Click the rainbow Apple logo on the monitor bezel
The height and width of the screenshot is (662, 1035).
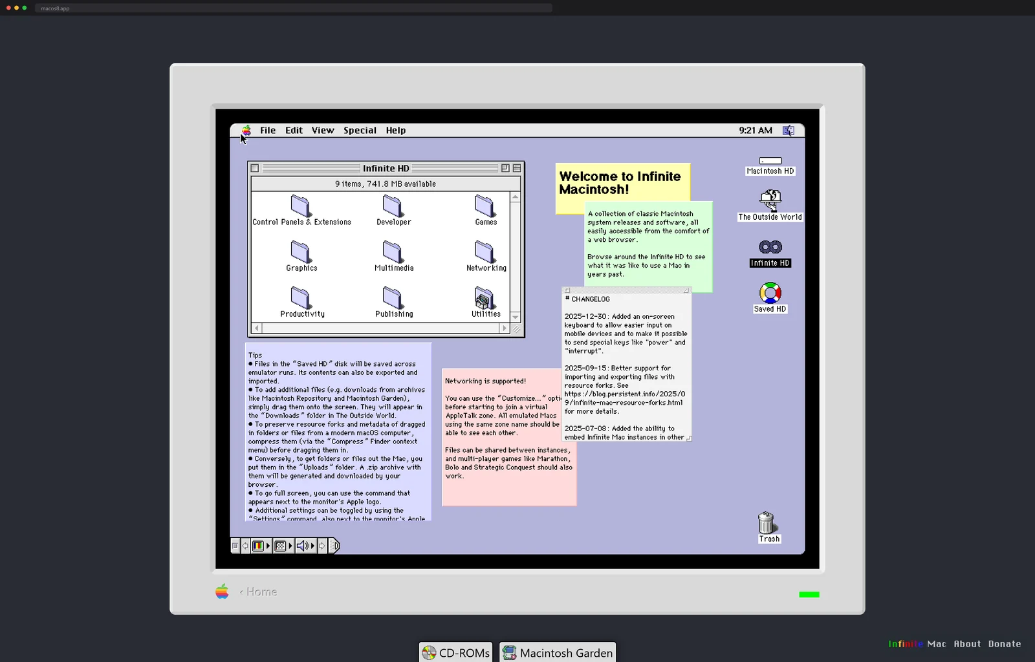[222, 592]
